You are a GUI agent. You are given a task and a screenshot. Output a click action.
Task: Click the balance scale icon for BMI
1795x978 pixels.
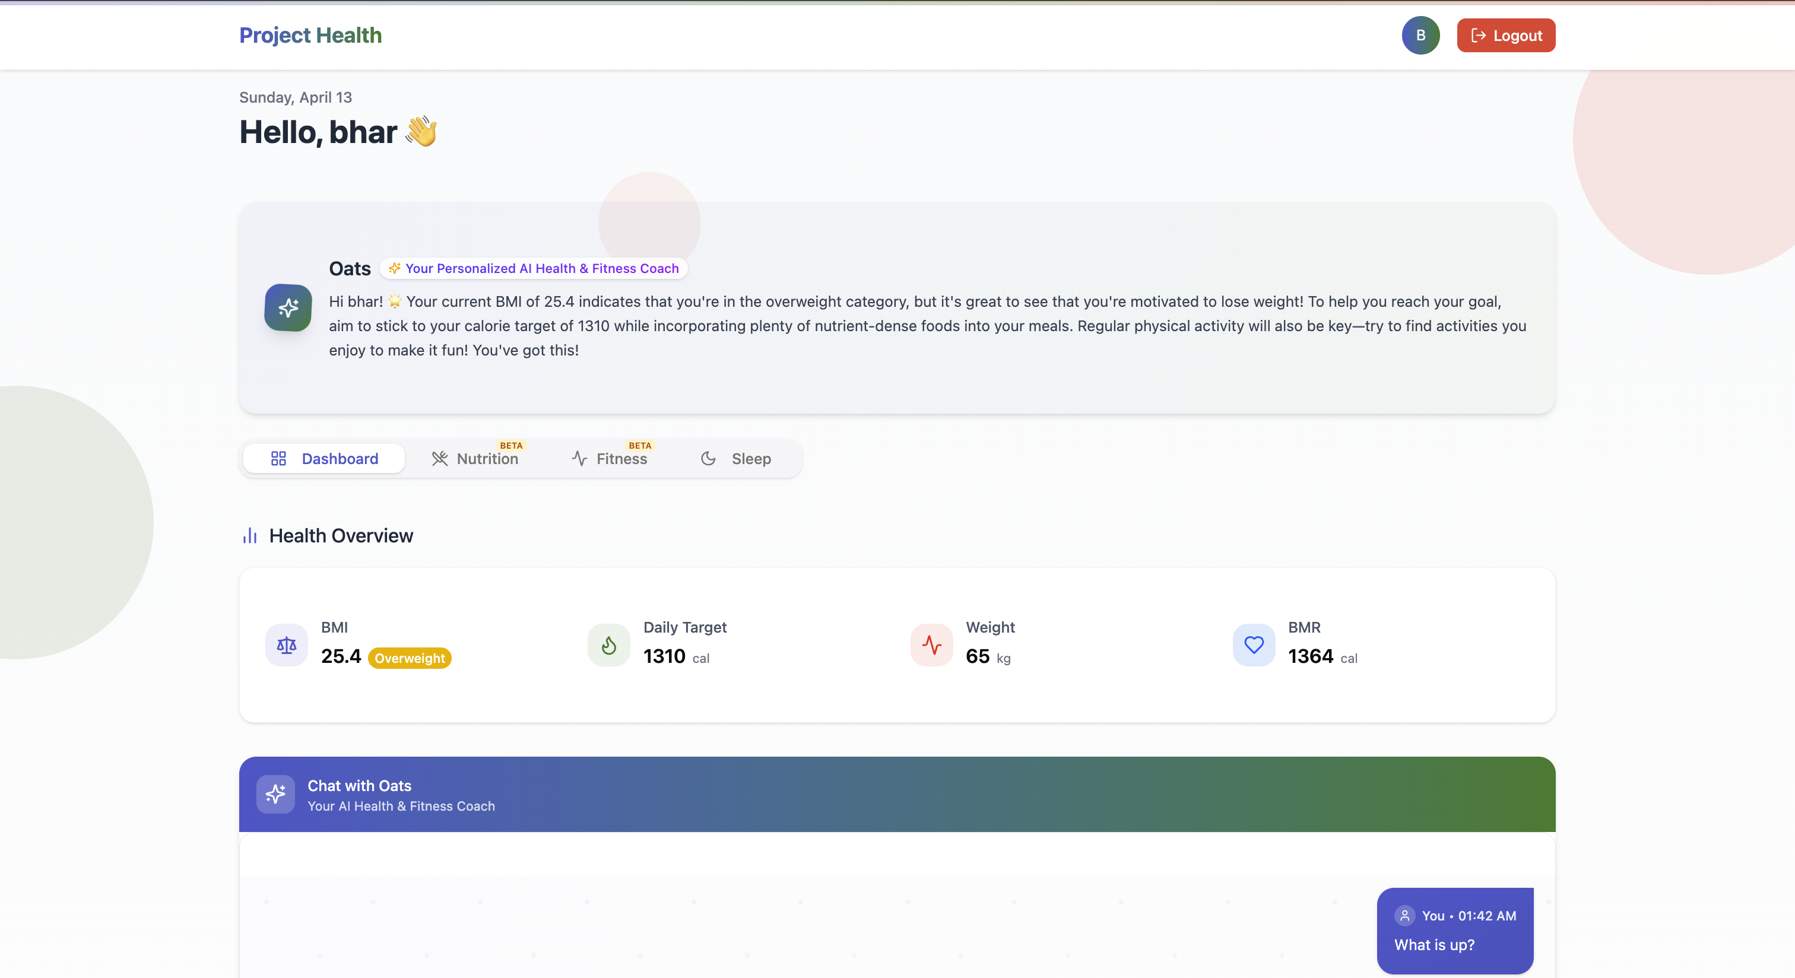(286, 645)
